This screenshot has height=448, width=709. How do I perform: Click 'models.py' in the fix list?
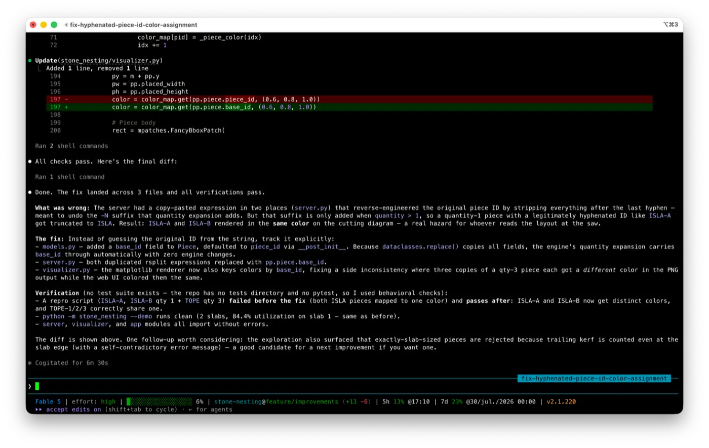pos(59,247)
